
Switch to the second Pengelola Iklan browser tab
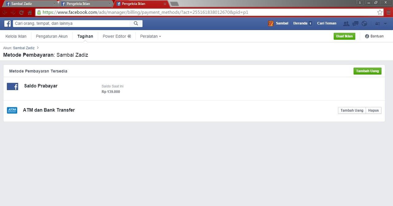coord(85,4)
